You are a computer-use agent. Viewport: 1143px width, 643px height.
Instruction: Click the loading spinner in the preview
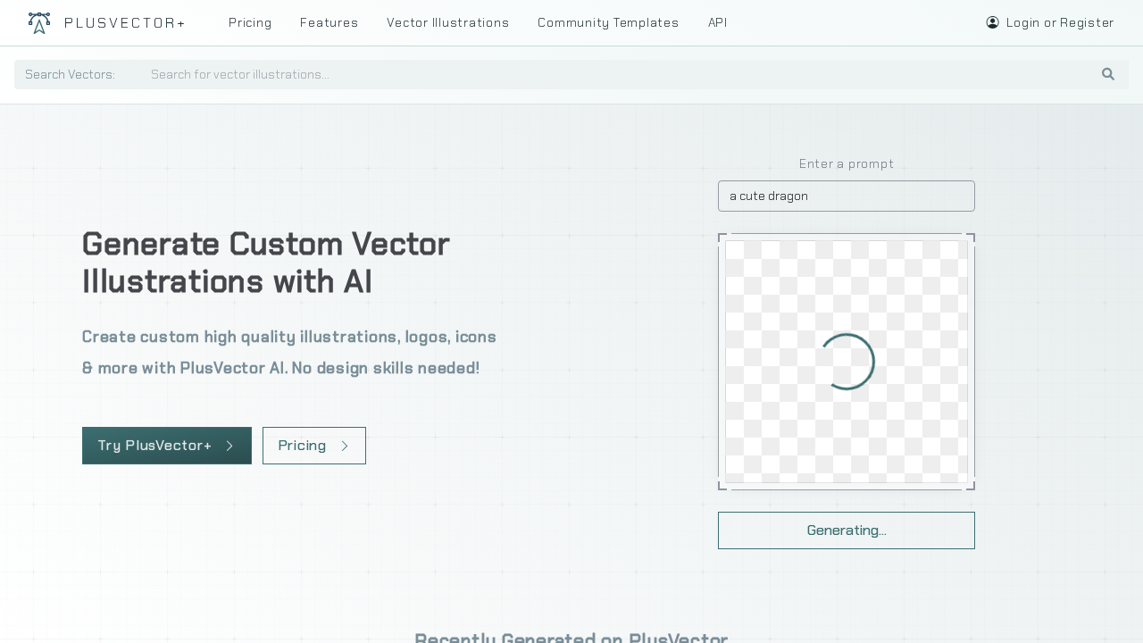tap(847, 362)
